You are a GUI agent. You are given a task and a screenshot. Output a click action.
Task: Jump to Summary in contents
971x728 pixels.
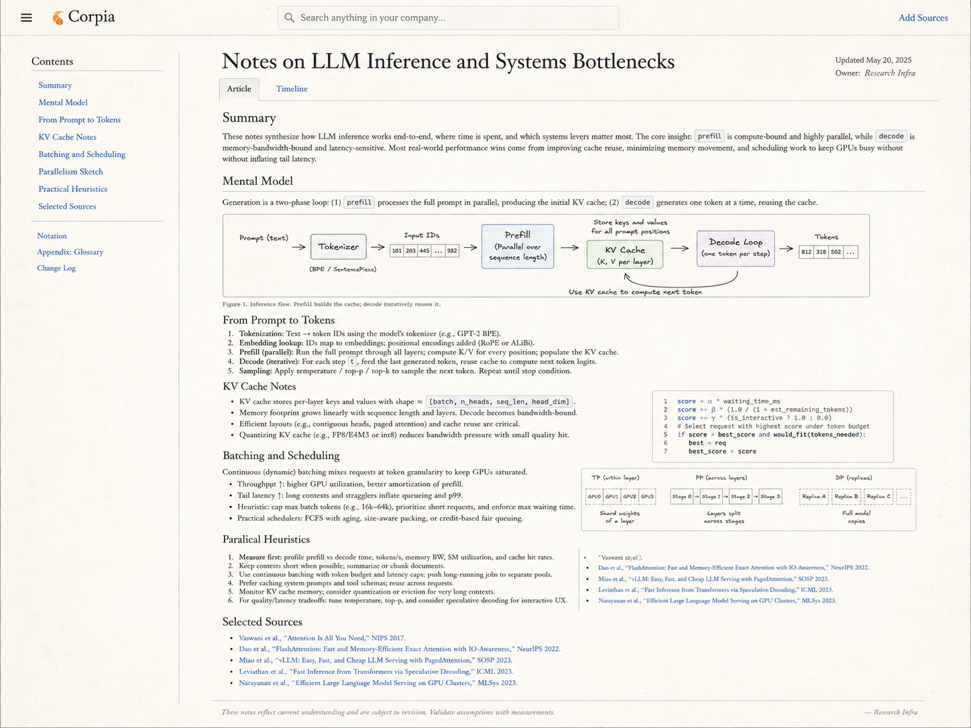click(55, 85)
